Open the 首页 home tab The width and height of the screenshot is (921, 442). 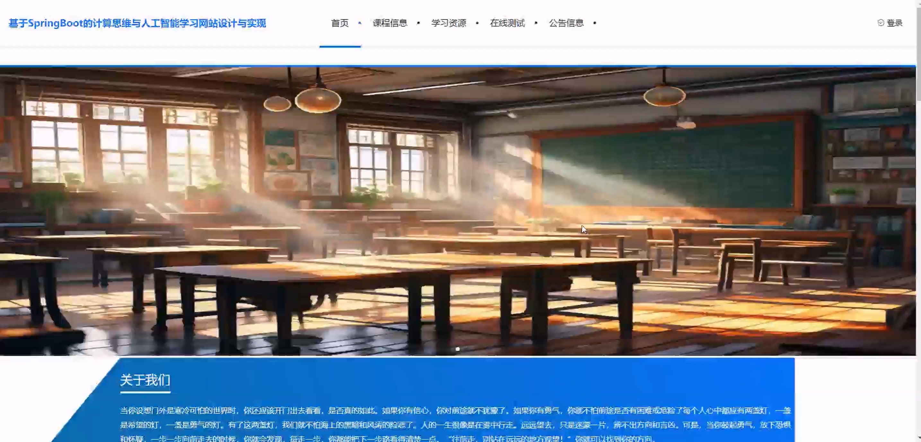pos(340,23)
